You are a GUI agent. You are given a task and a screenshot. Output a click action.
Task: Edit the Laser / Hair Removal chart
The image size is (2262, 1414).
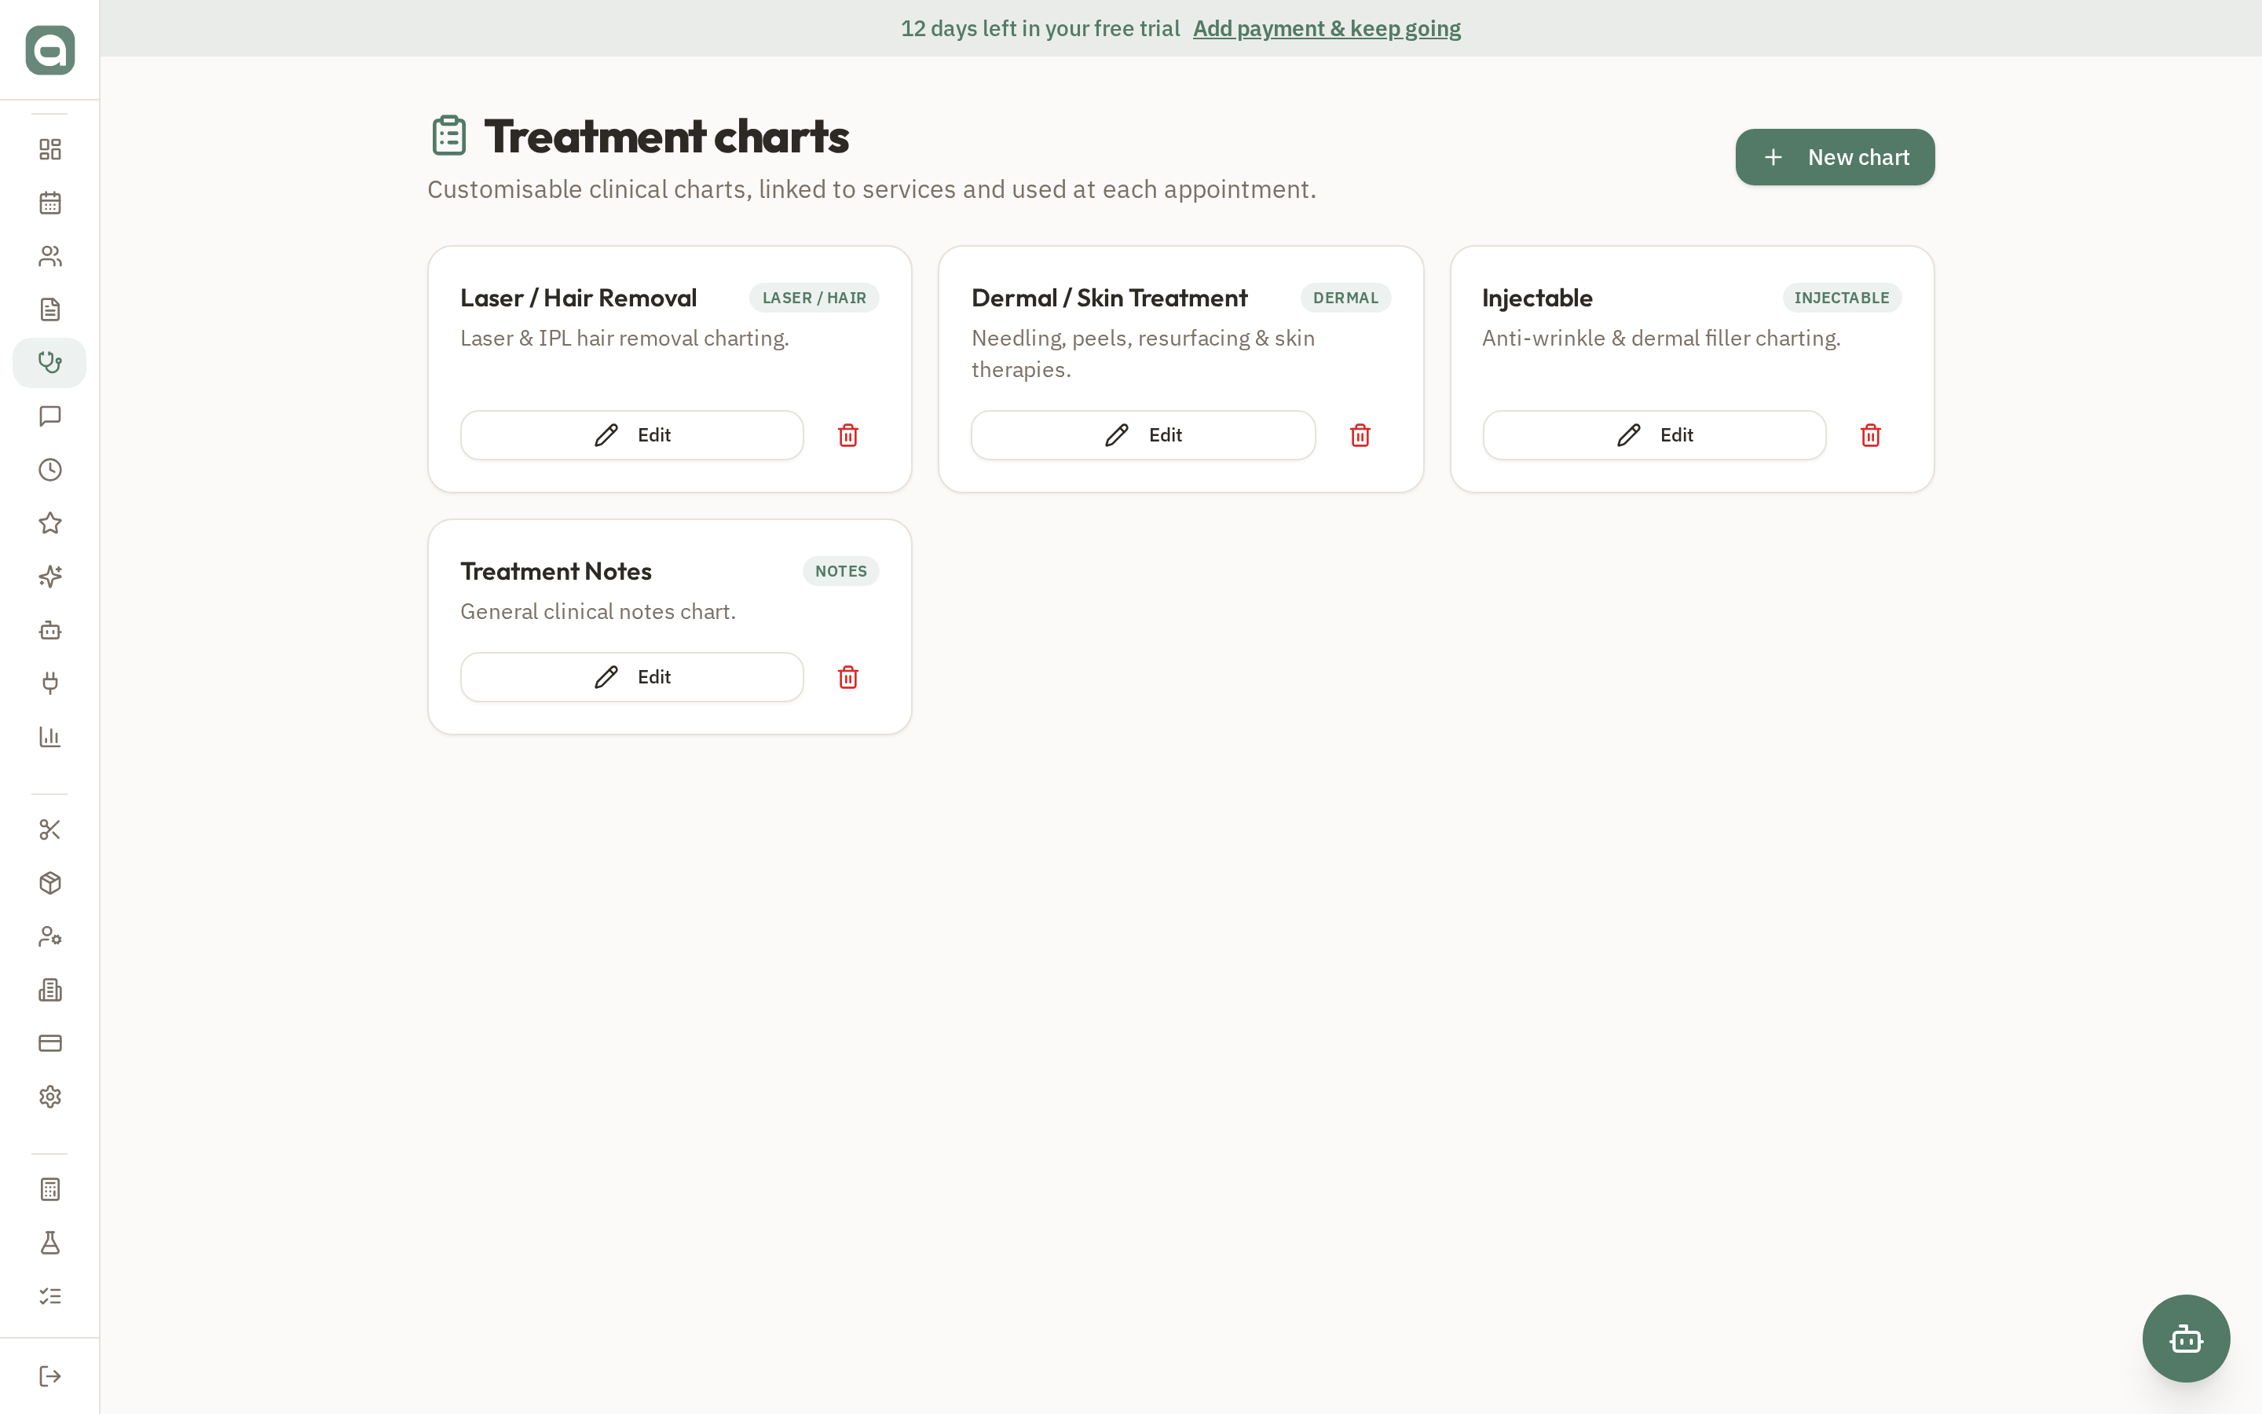click(631, 435)
